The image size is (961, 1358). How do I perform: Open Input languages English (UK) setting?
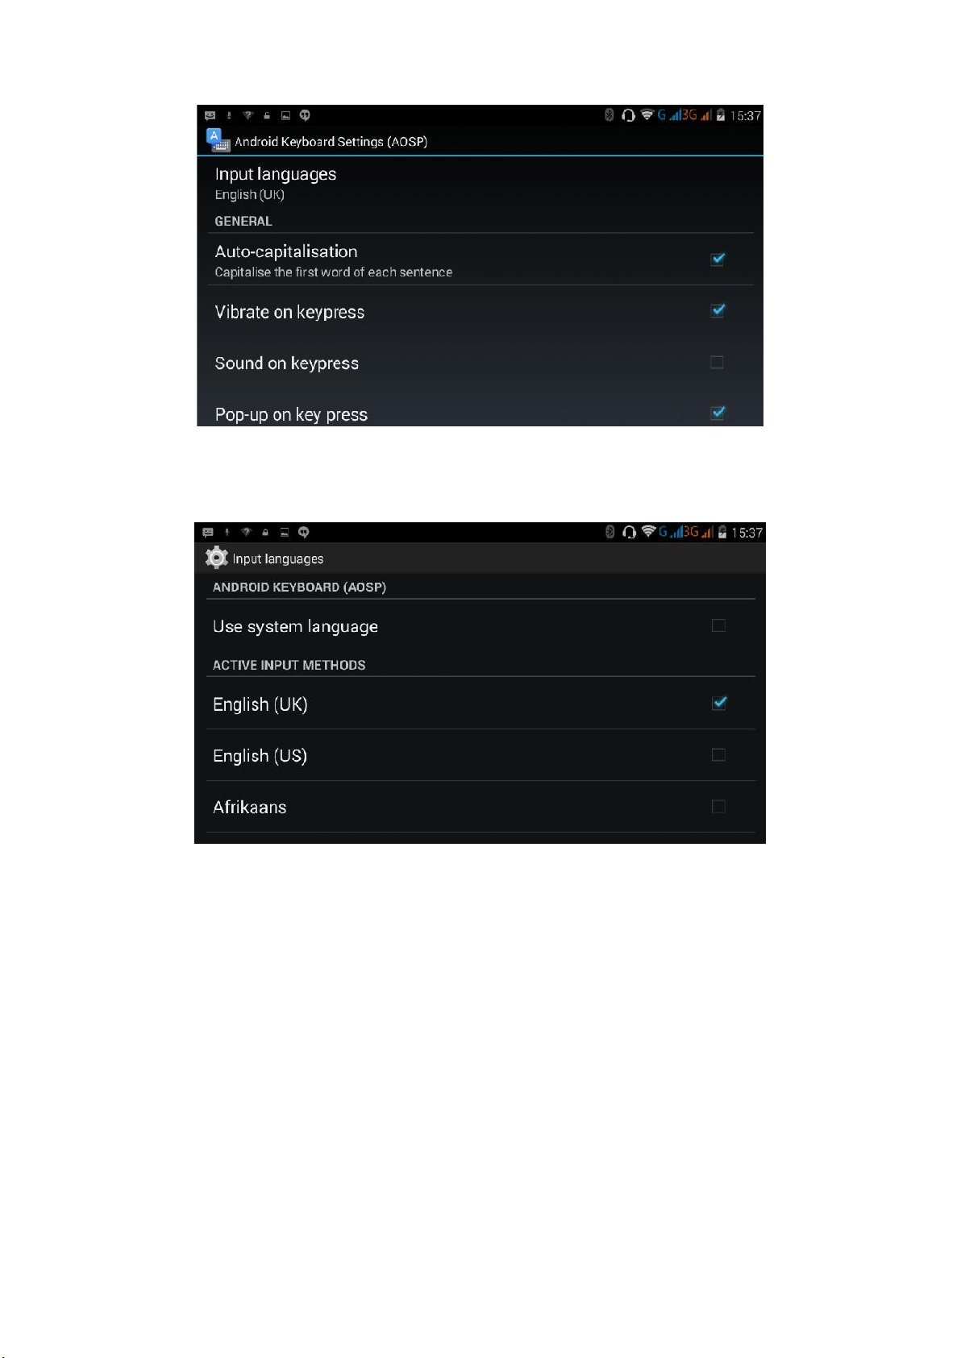pos(480,183)
